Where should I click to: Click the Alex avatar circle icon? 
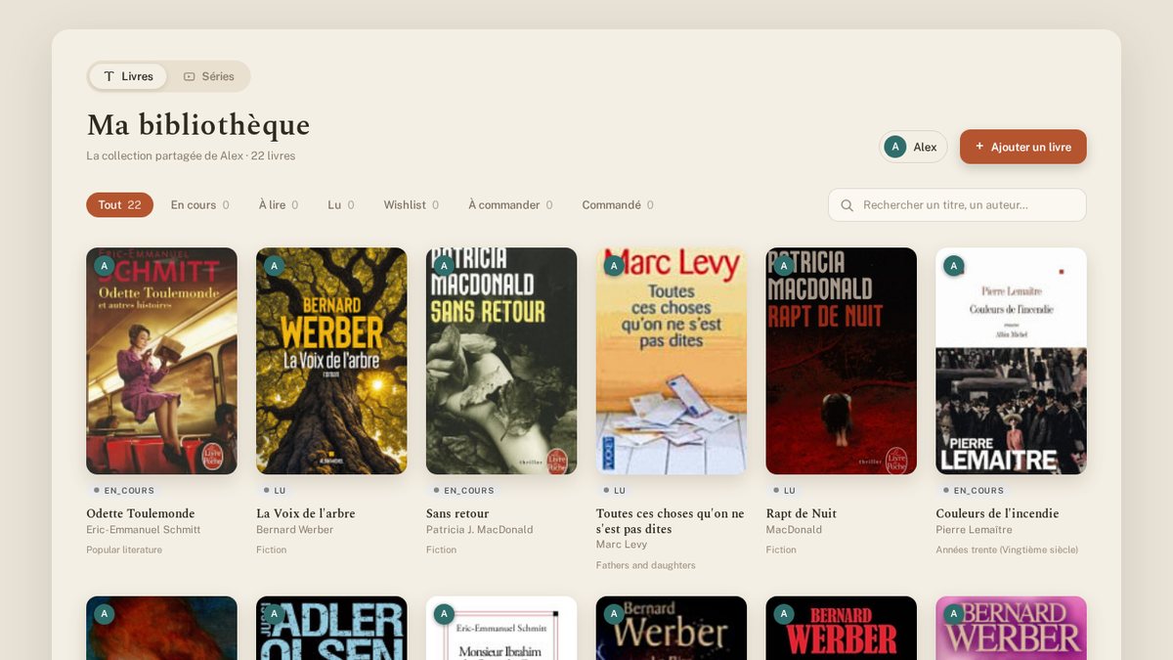[895, 147]
